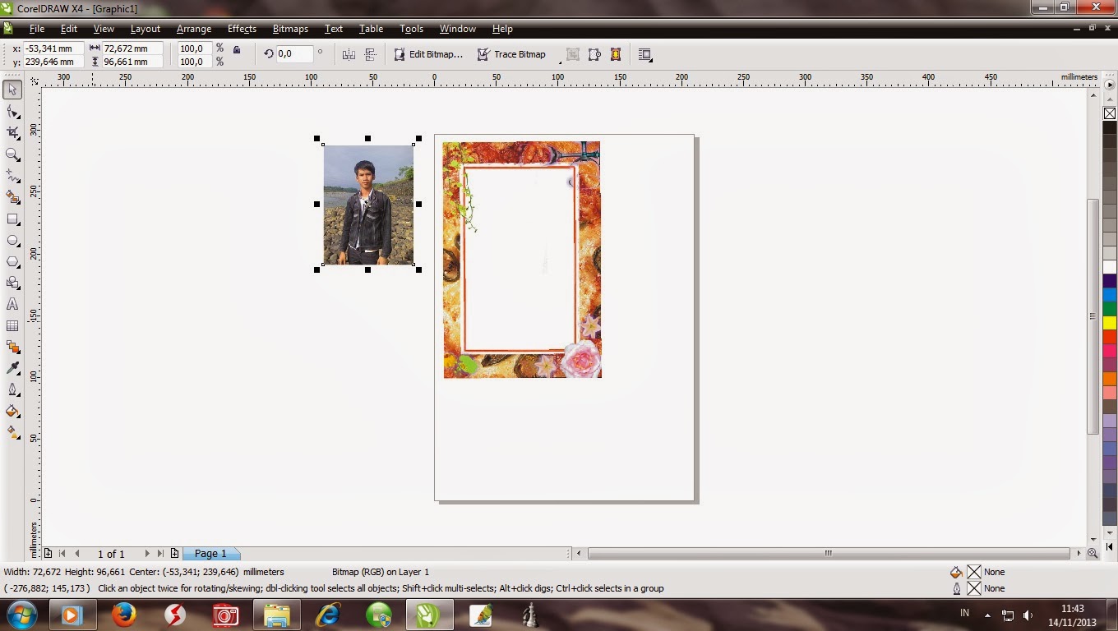Select the Text tool
This screenshot has width=1118, height=631.
pyautogui.click(x=12, y=304)
